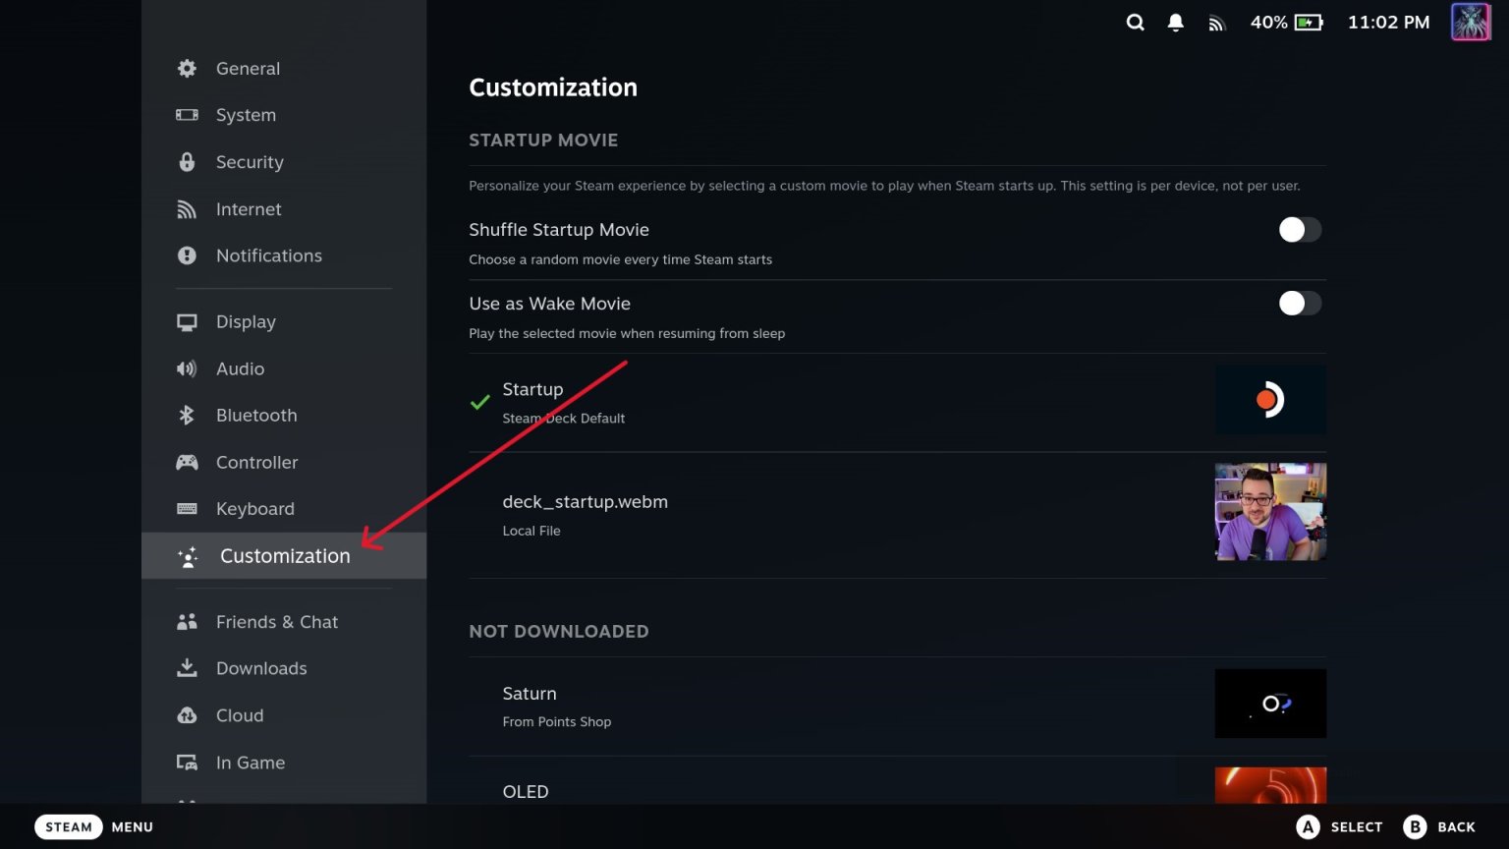This screenshot has height=849, width=1509.
Task: Click the Display monitor icon
Action: click(187, 322)
